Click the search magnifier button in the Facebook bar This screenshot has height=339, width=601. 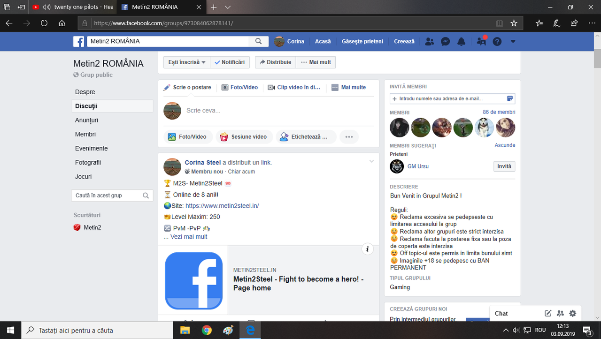click(x=259, y=41)
